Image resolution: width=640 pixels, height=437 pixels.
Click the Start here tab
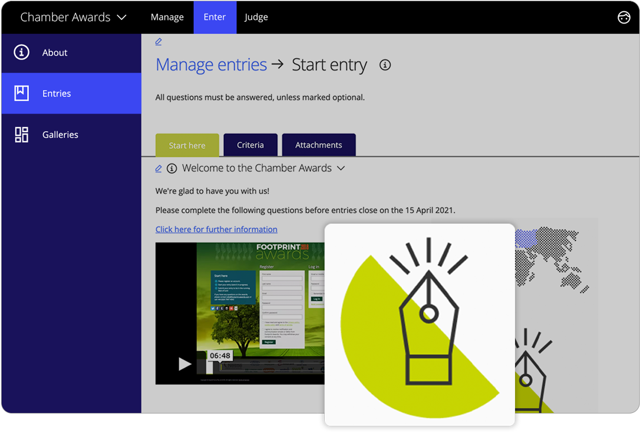pos(187,145)
